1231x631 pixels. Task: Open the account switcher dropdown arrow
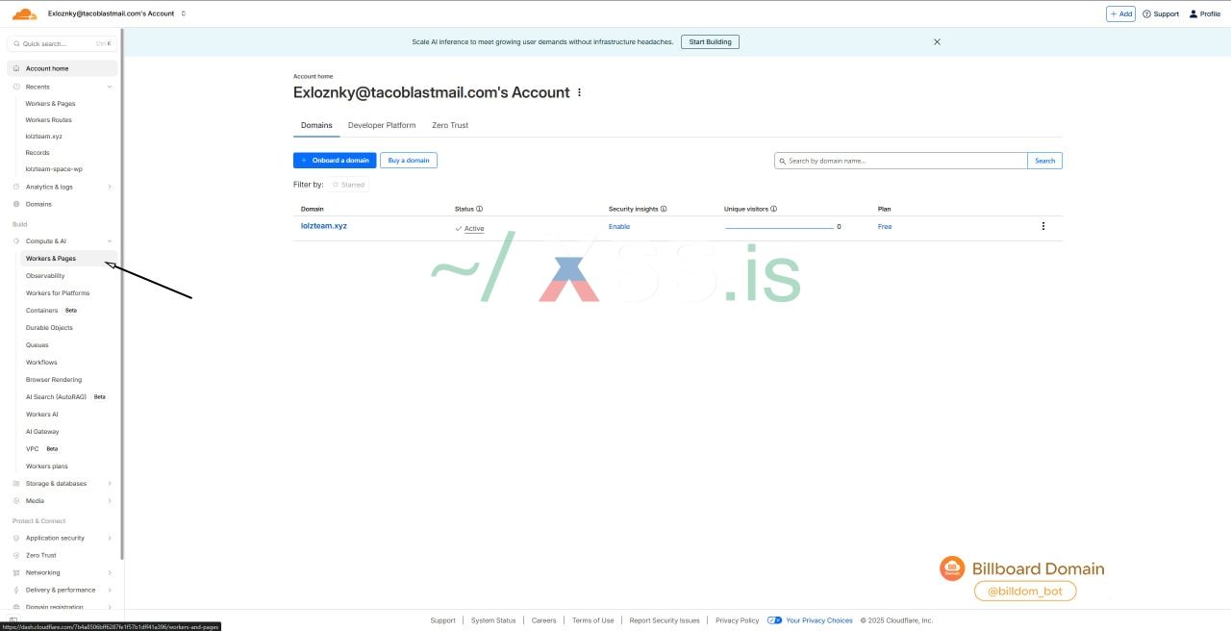tap(184, 13)
